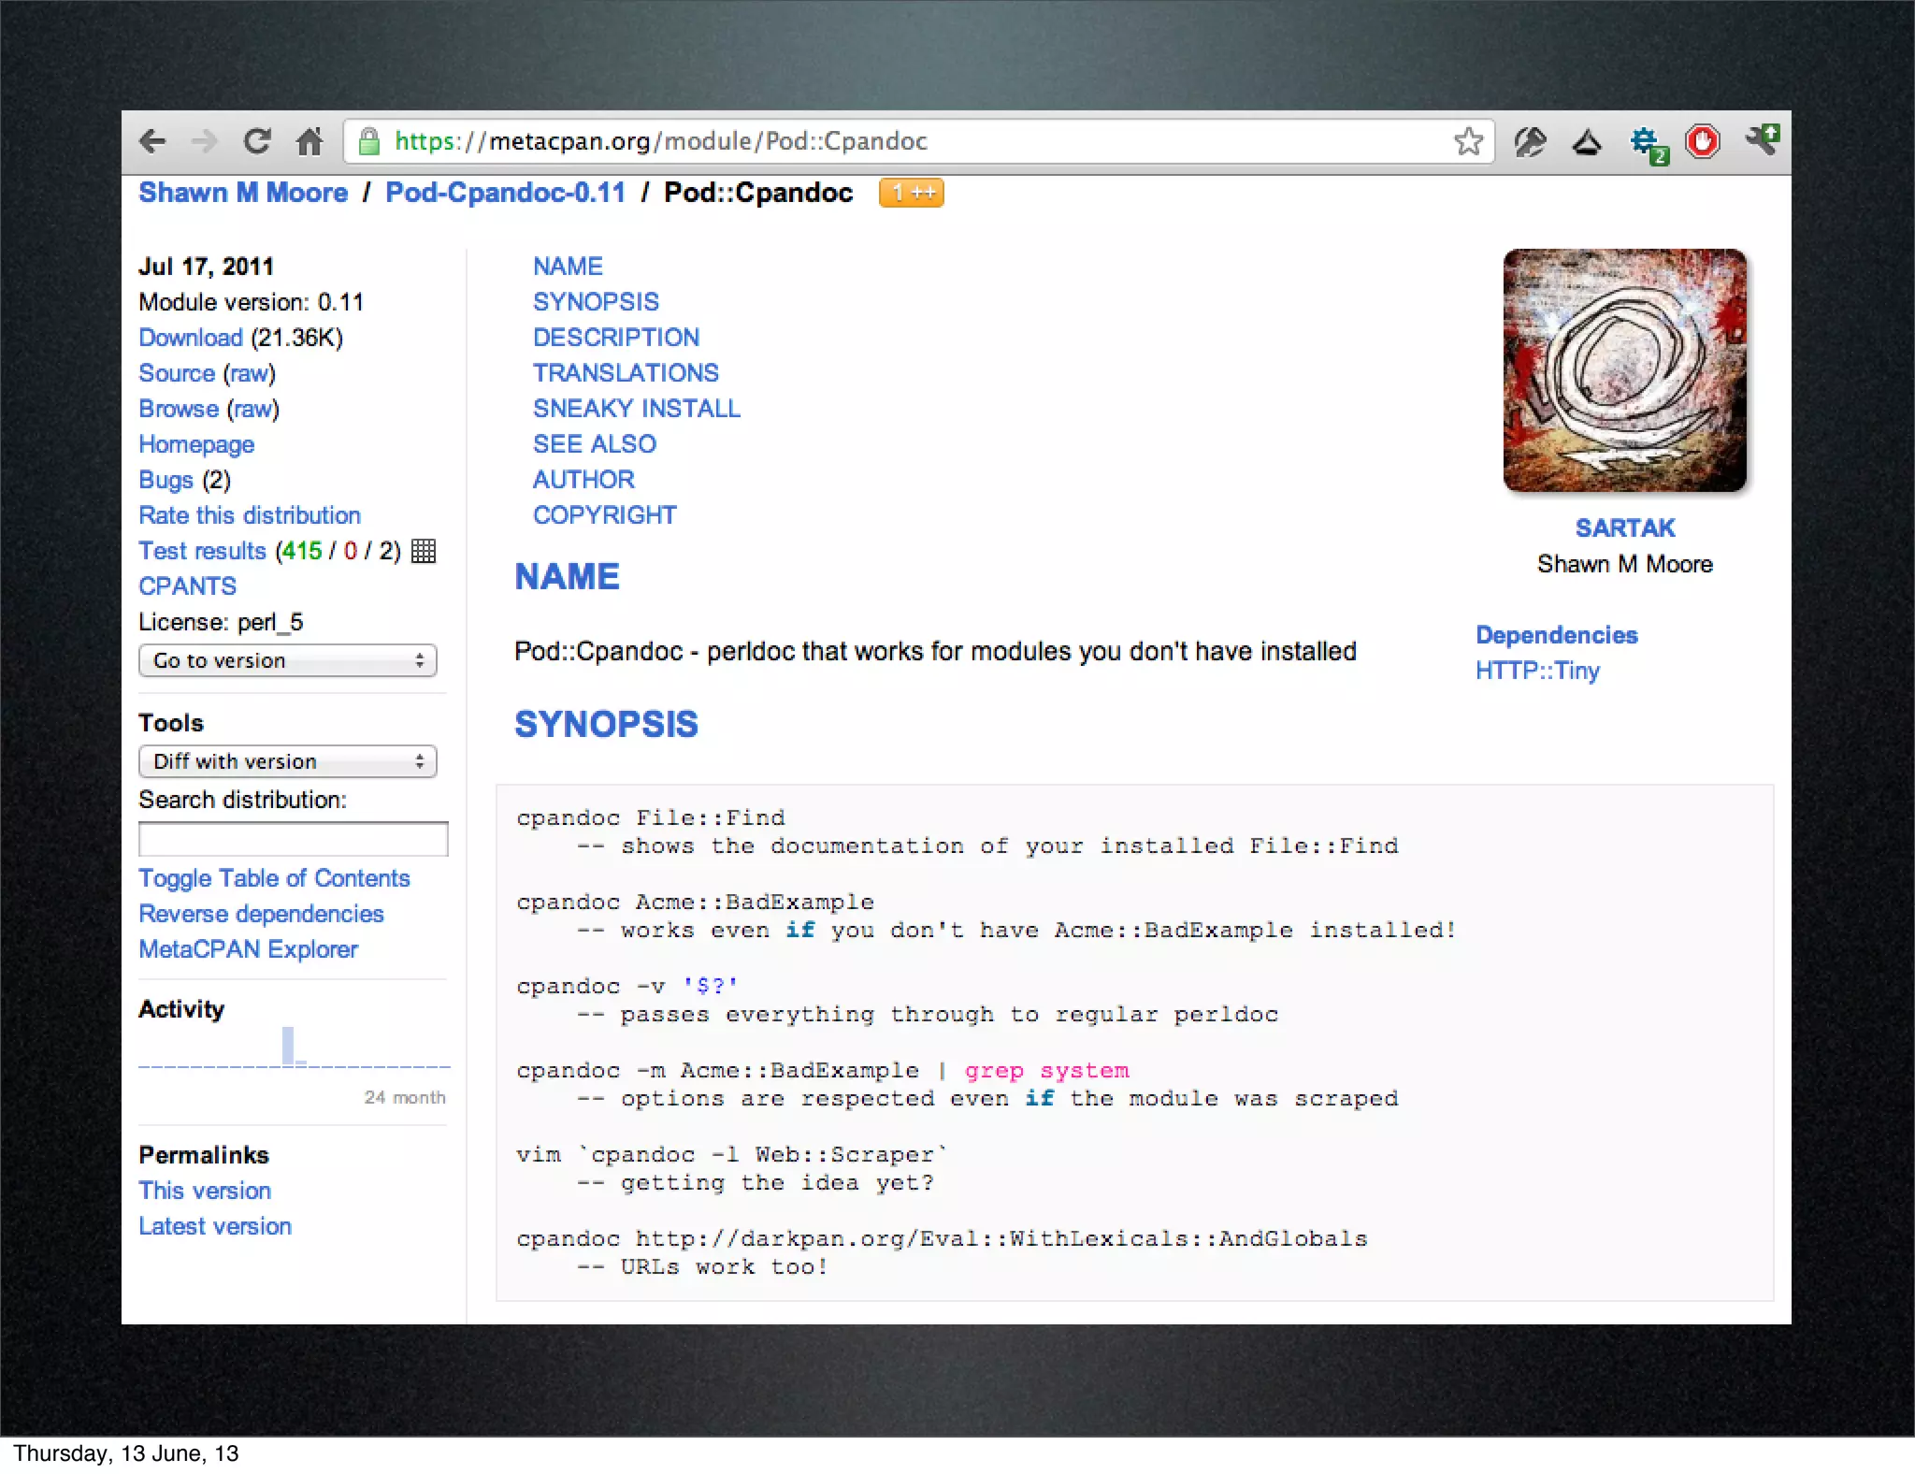Reload the page with refresh icon
The image size is (1915, 1474).
(x=257, y=142)
